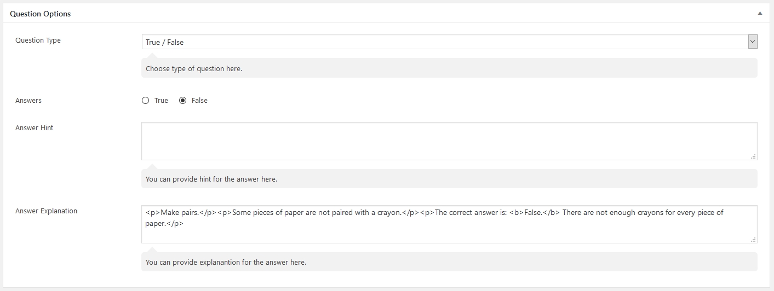Click the "False" answer label text

click(x=199, y=101)
